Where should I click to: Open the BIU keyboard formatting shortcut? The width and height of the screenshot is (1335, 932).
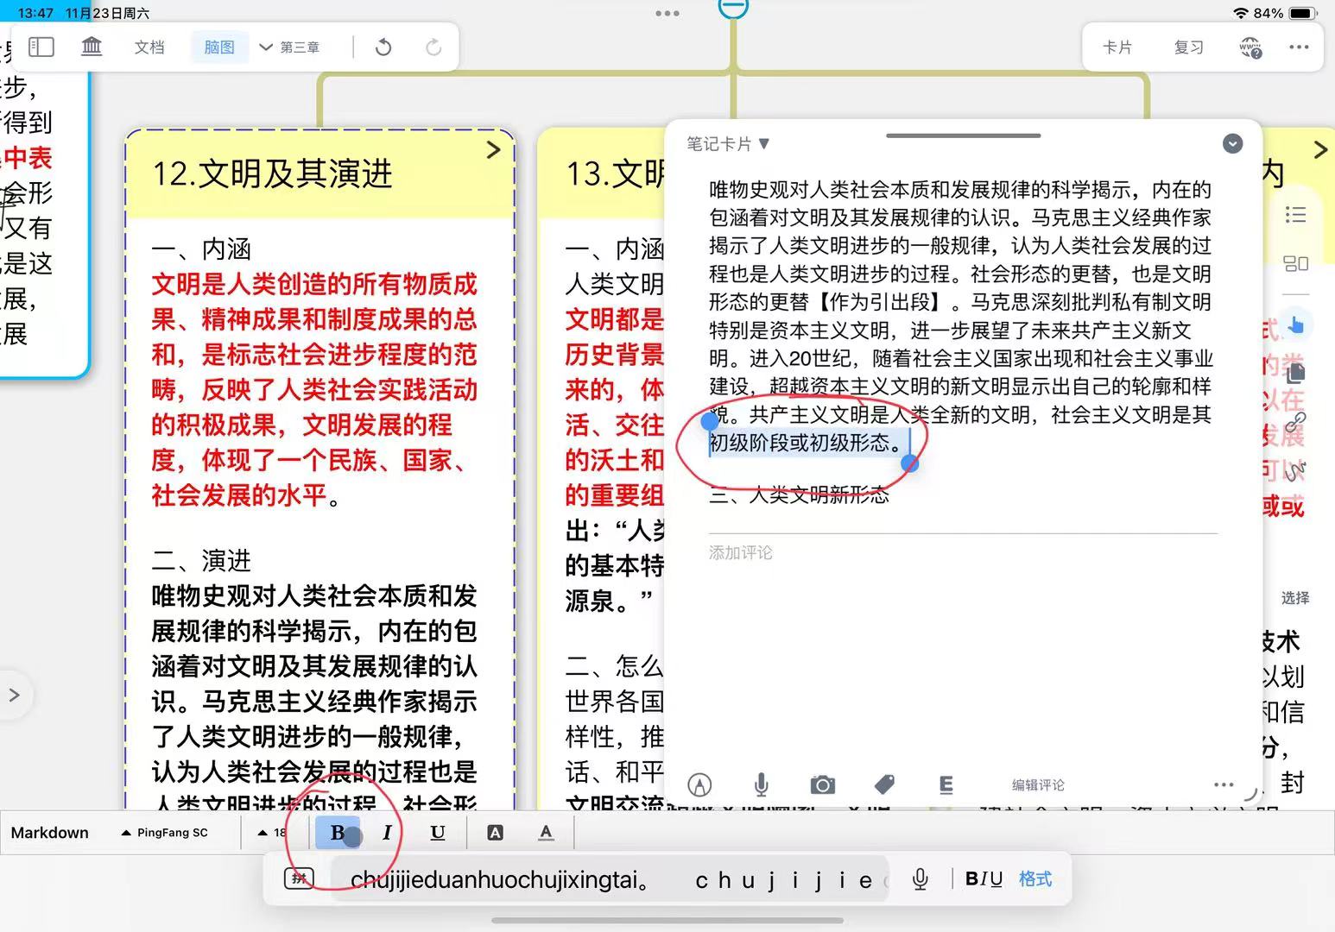[x=984, y=879]
